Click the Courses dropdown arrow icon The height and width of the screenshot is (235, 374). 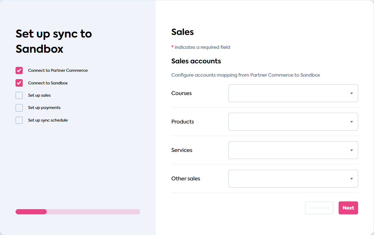pyautogui.click(x=351, y=93)
